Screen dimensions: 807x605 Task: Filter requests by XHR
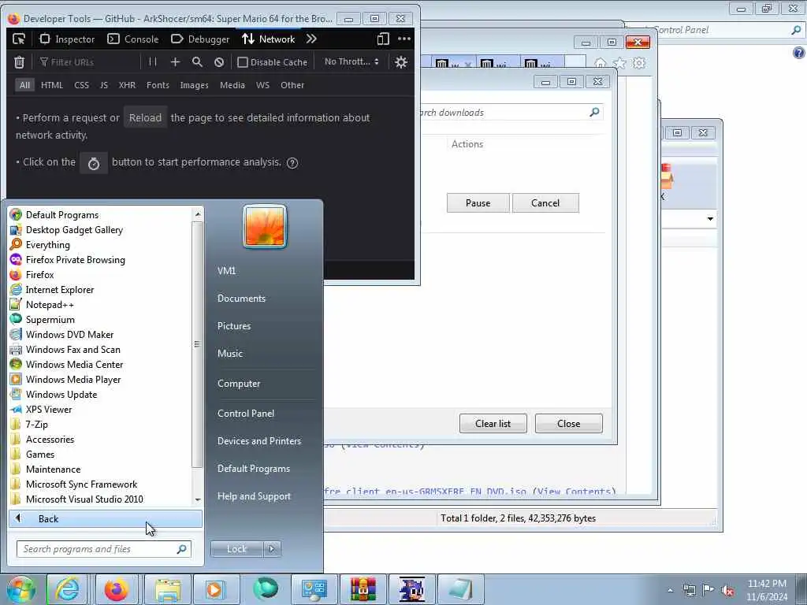(127, 85)
